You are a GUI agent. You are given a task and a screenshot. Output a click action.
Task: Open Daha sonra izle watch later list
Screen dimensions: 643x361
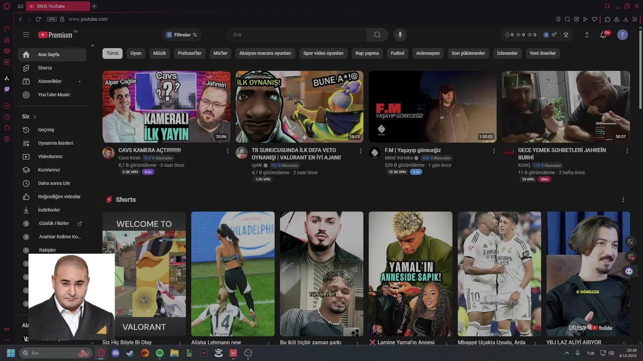52,183
